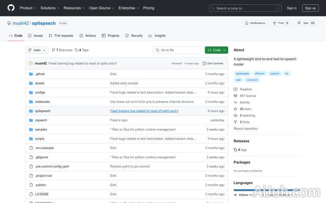Viewport: 326px width, 203px height.
Task: Select the pytorch topic tag
Action: (275, 74)
